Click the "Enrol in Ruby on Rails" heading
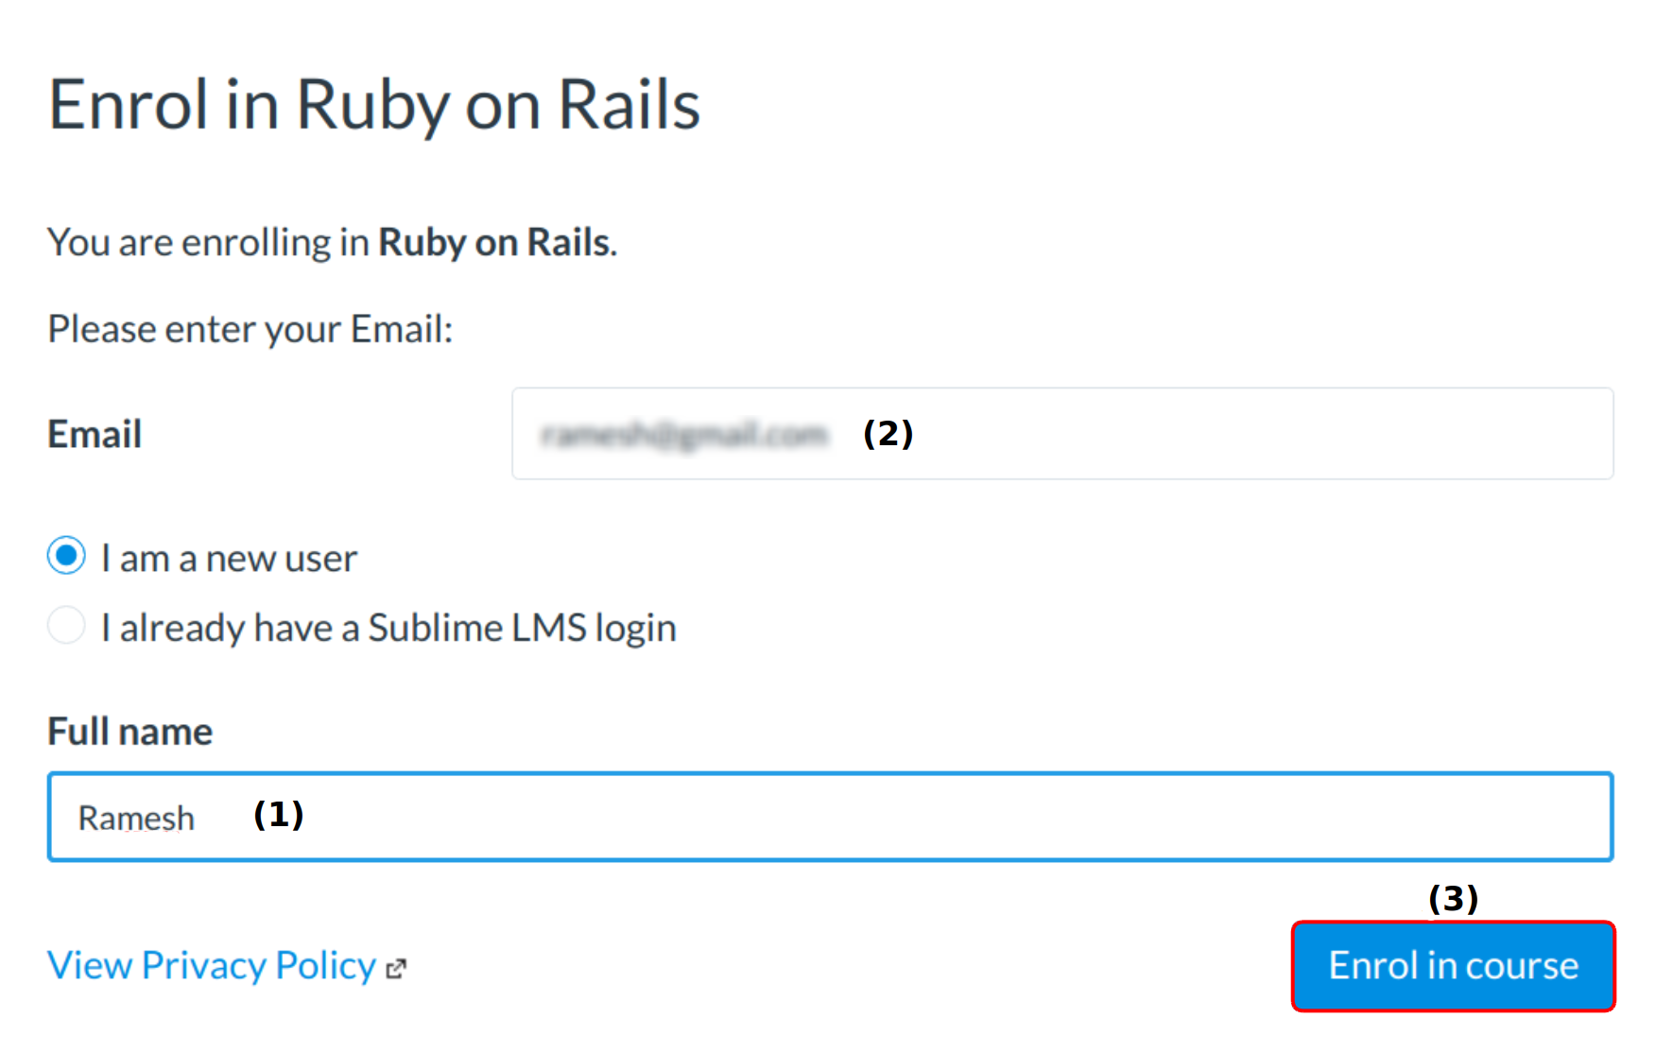 pyautogui.click(x=374, y=105)
